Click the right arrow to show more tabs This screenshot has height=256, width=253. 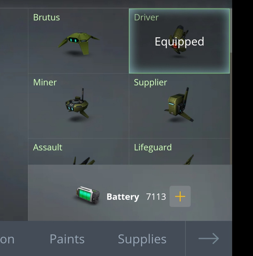point(209,238)
